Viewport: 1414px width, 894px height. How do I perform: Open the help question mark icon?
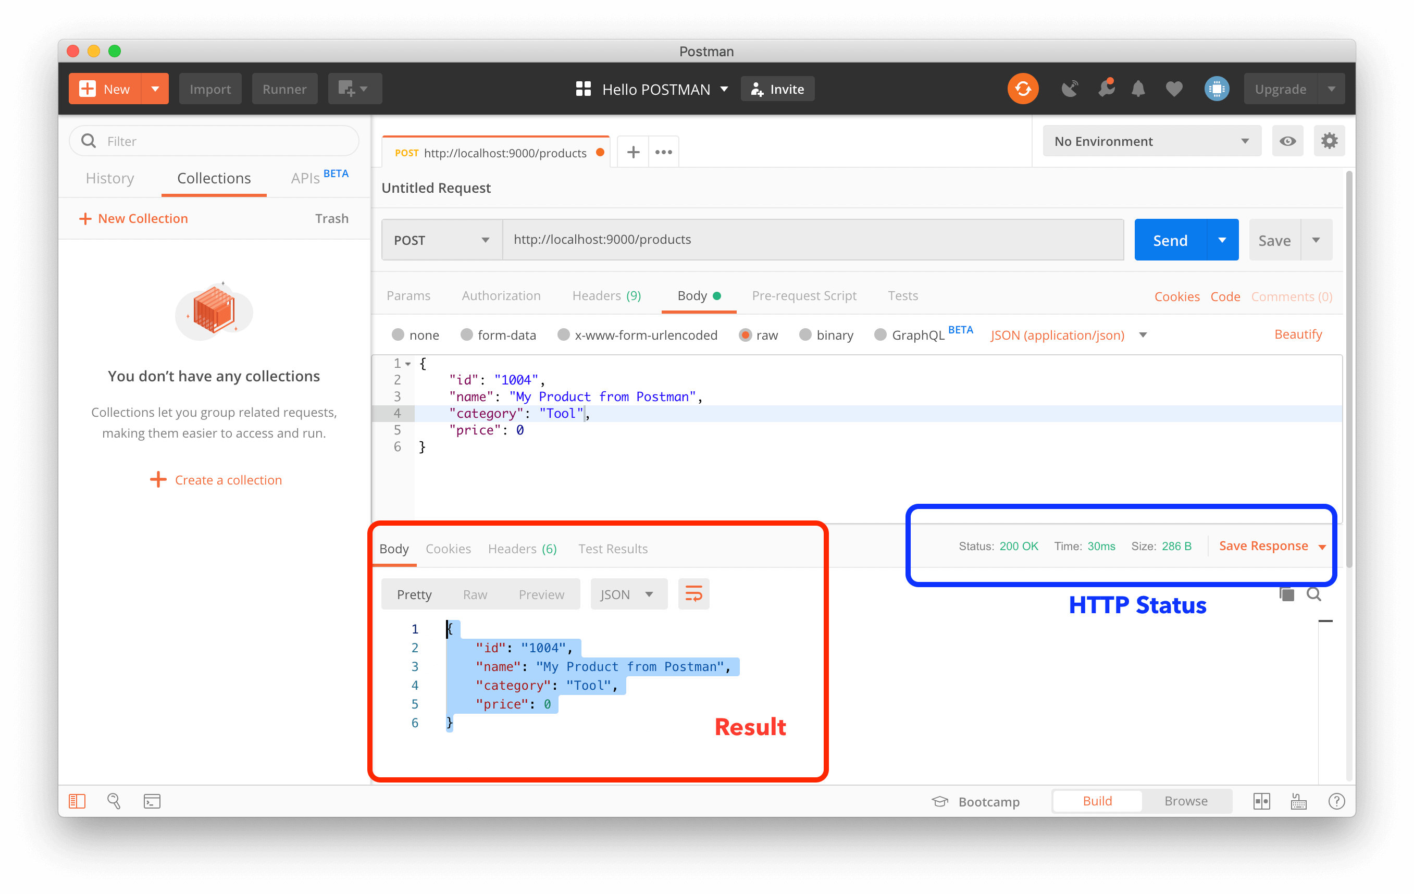click(x=1336, y=801)
